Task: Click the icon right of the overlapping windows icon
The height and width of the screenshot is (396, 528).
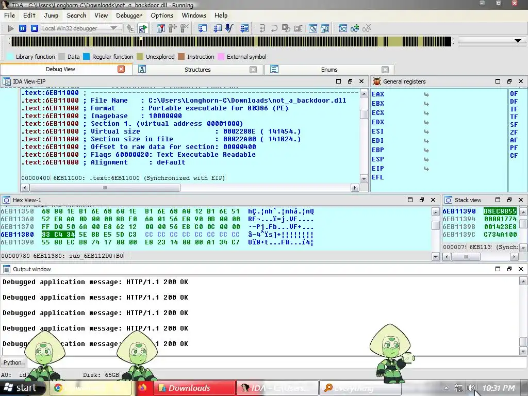Action: [x=325, y=28]
